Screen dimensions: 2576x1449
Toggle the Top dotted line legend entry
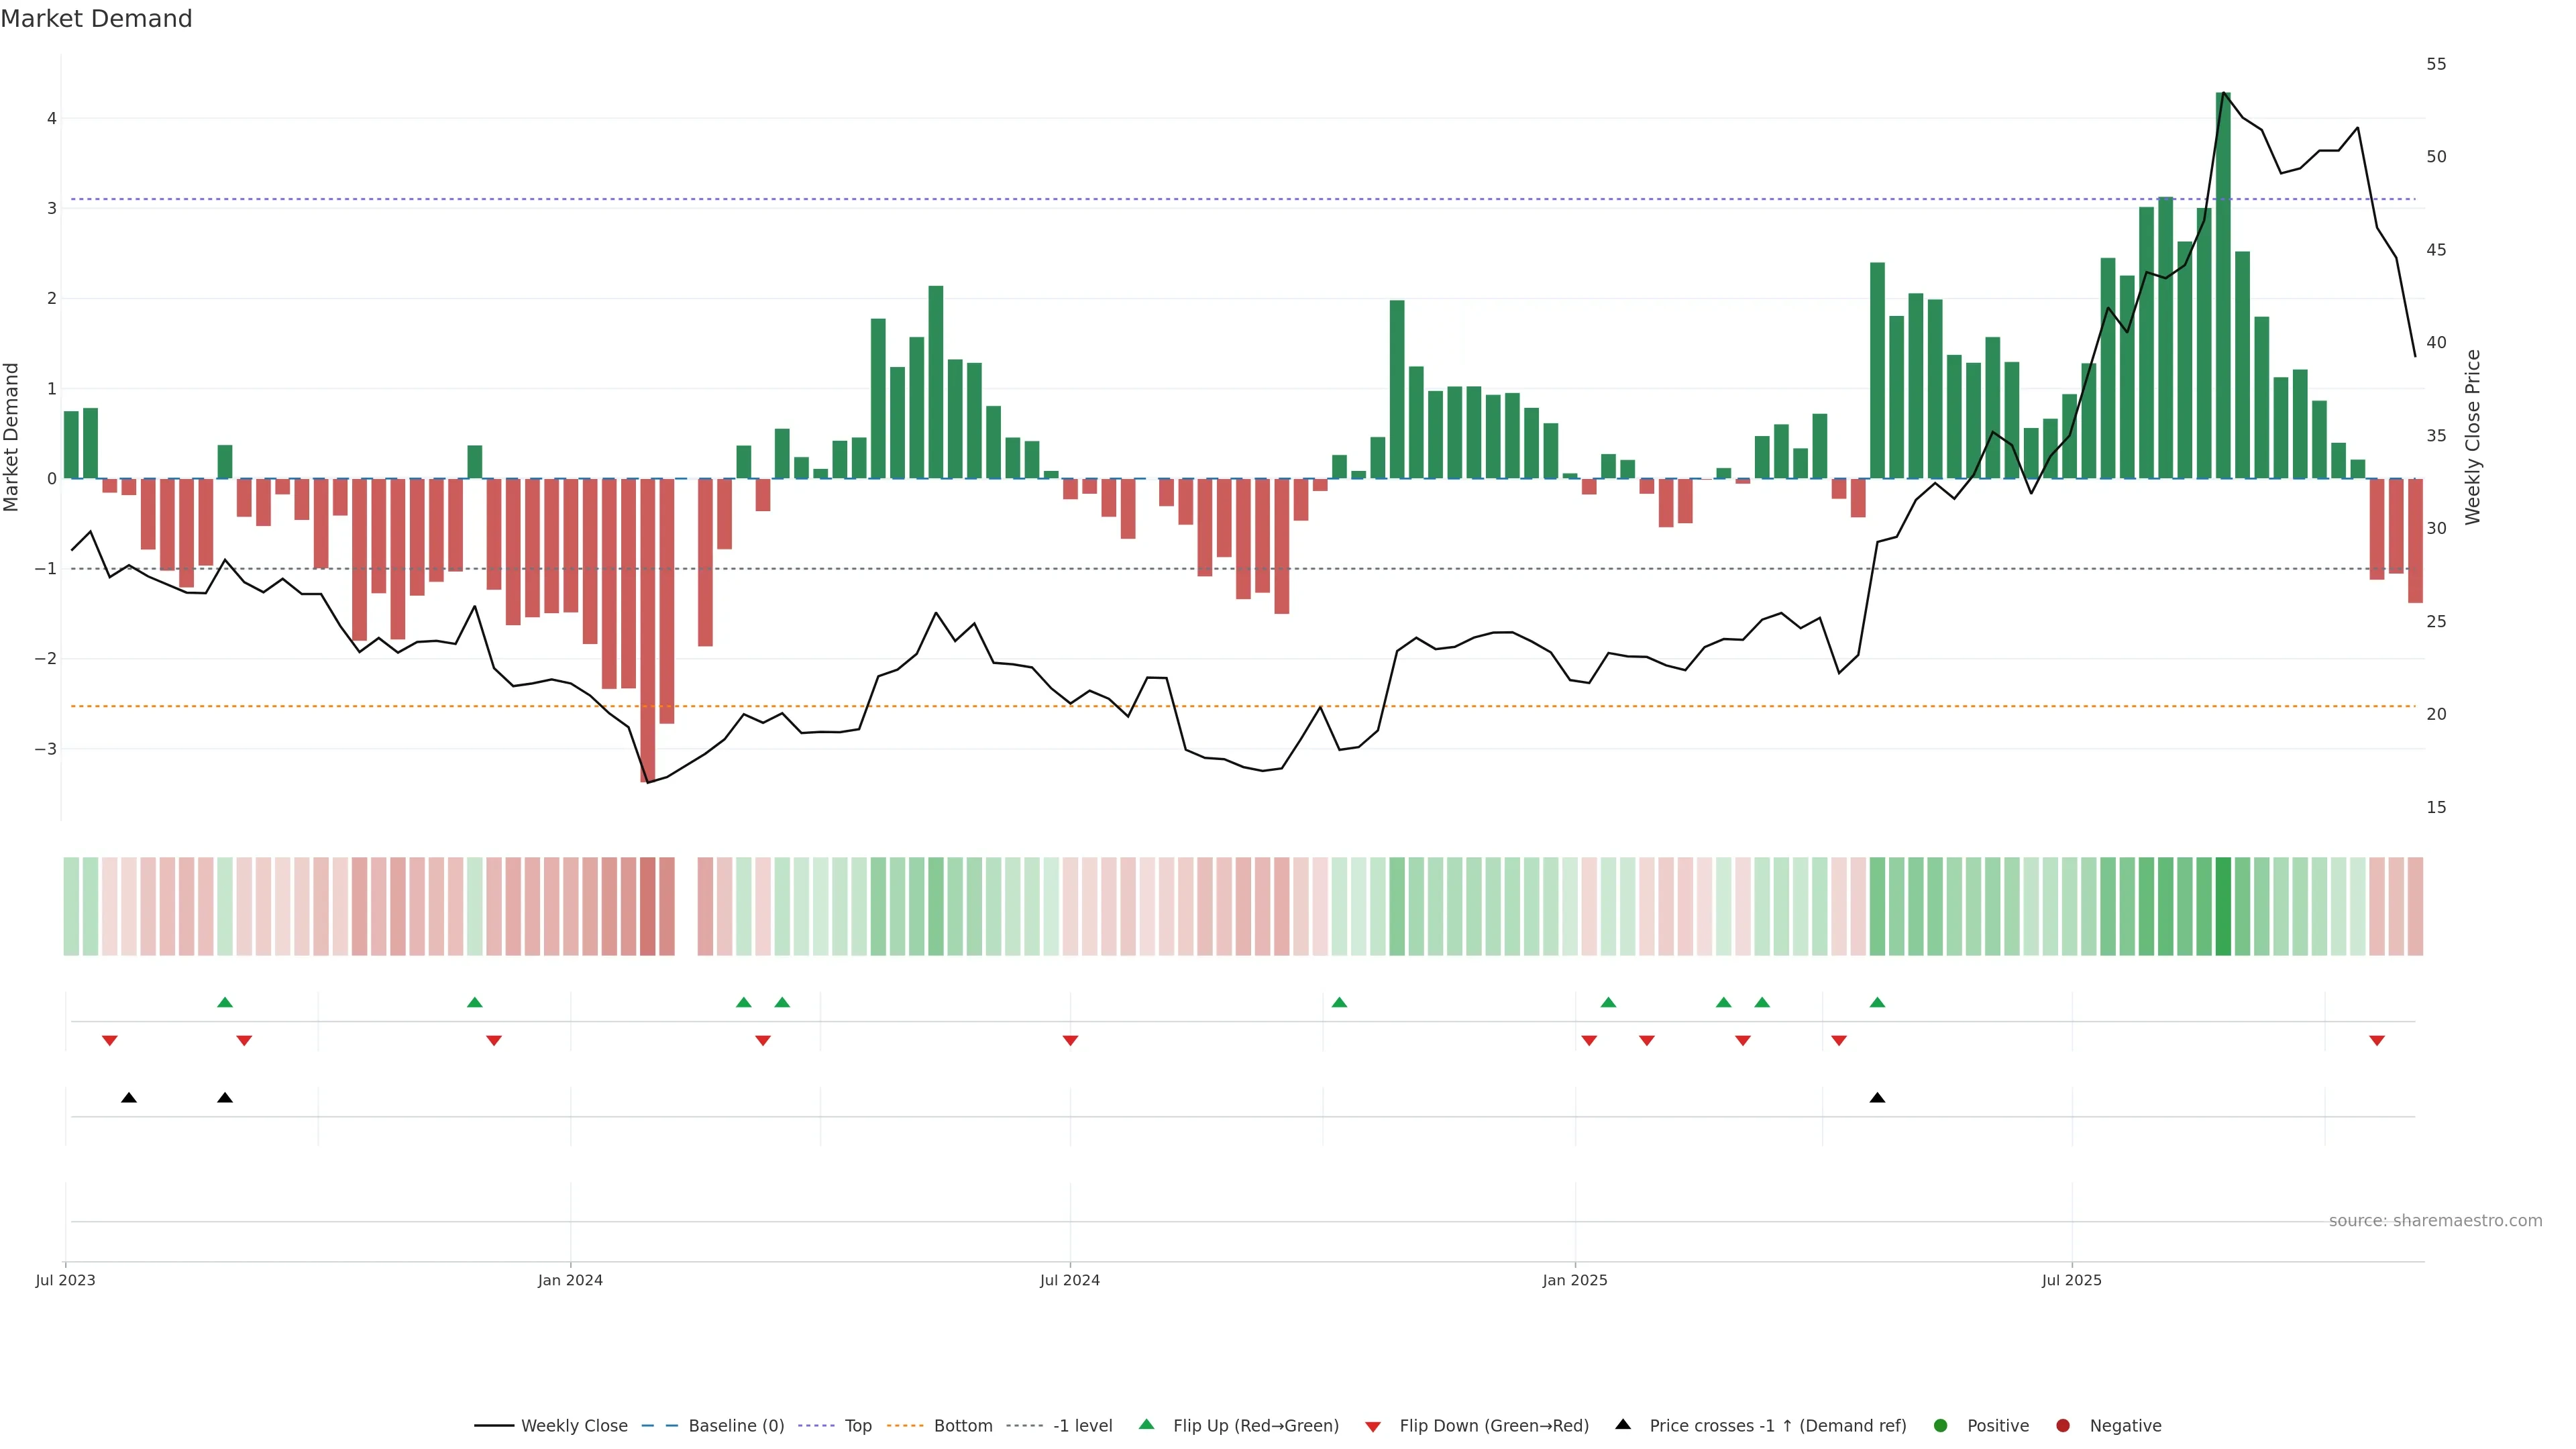(857, 1425)
